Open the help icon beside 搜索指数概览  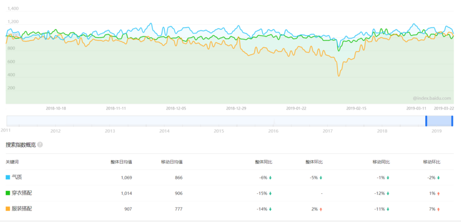(40, 145)
